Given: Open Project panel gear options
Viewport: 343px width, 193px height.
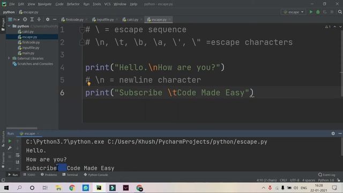Looking at the screenshot, I should coord(48,19).
